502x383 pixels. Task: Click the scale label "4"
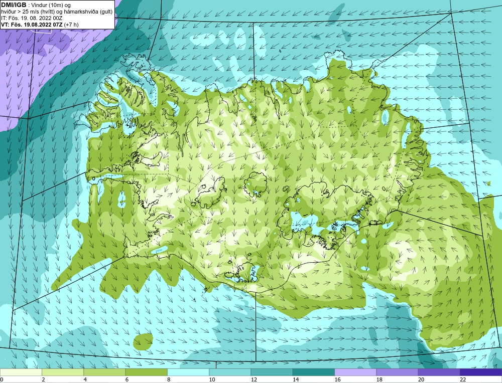[x=85, y=379]
